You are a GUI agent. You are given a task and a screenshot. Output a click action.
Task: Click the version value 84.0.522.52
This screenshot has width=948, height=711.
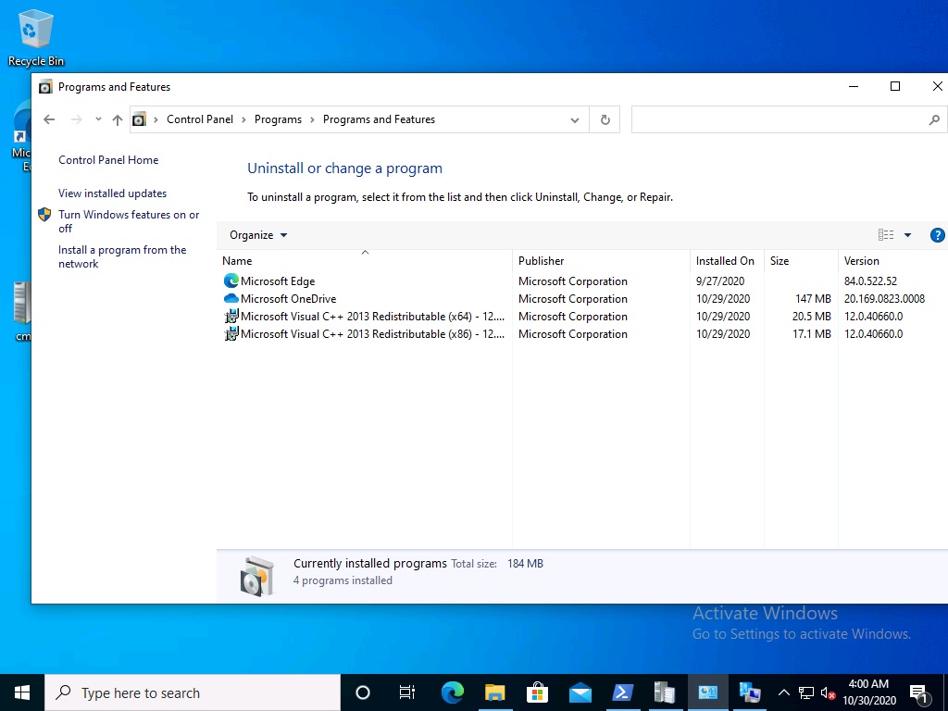tap(870, 281)
